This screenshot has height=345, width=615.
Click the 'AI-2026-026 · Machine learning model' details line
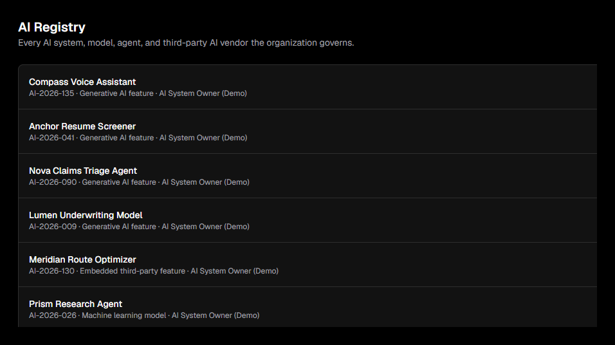(144, 315)
